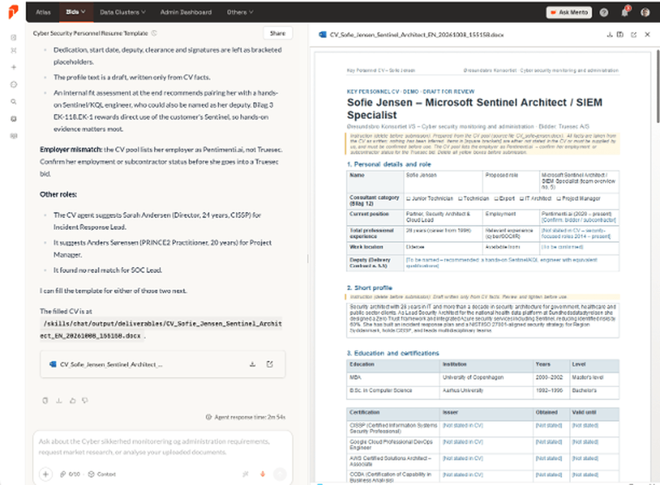This screenshot has width=660, height=485.
Task: Download the agent response
Action: [x=59, y=400]
